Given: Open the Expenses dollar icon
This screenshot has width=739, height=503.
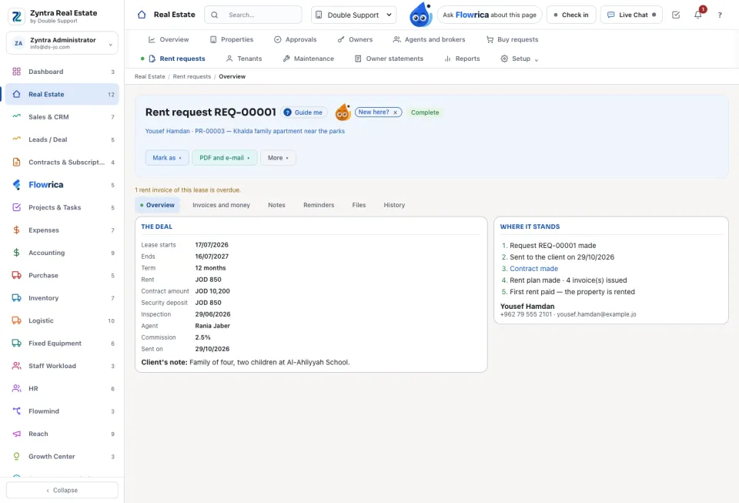Looking at the screenshot, I should [16, 230].
